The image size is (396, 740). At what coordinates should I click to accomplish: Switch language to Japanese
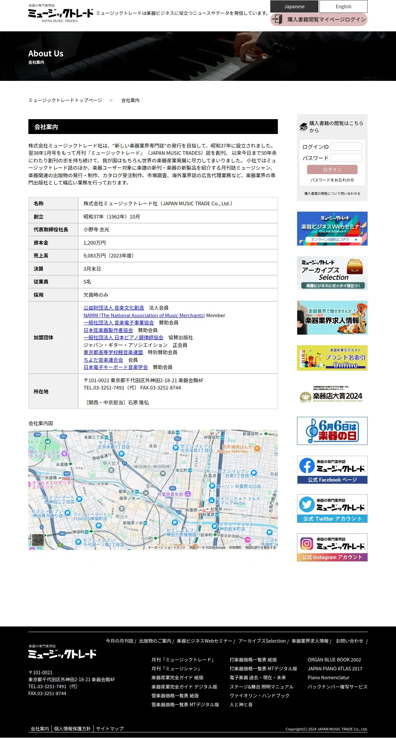[x=294, y=6]
